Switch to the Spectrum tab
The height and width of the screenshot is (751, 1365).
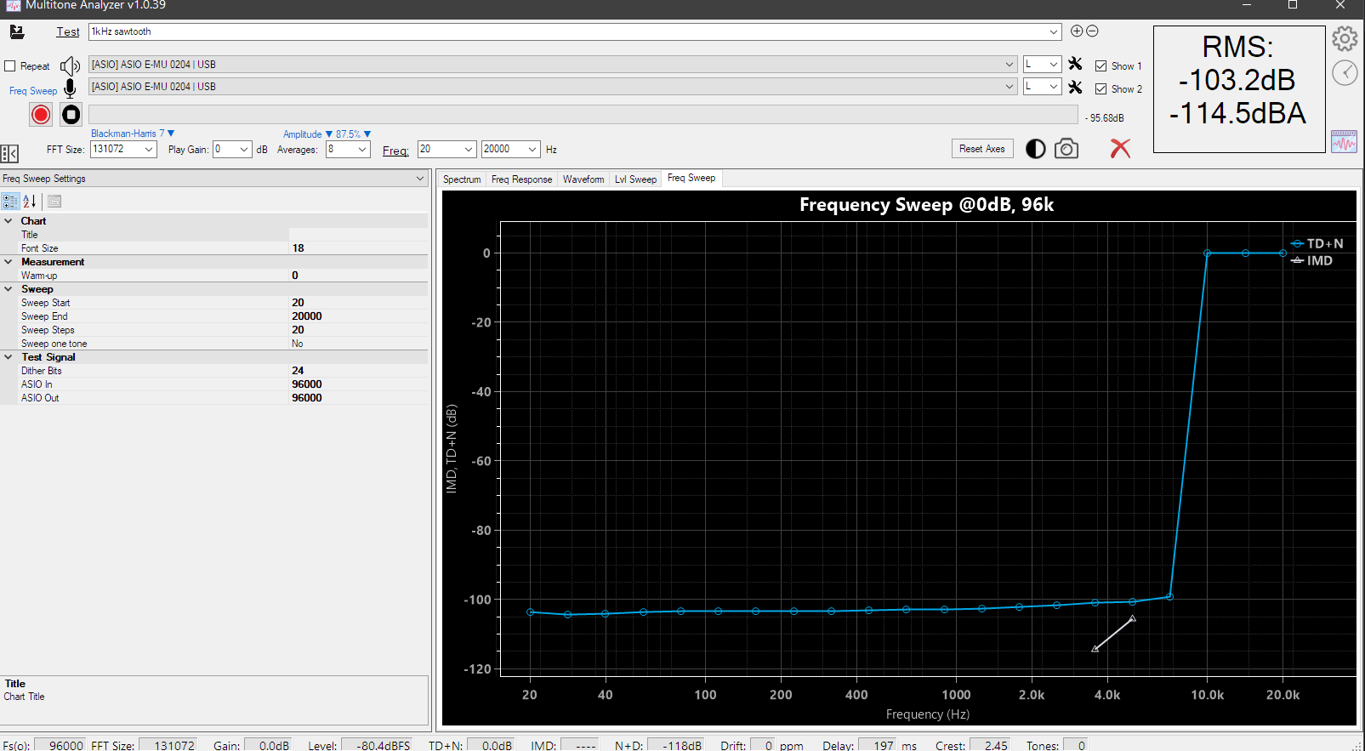[462, 179]
